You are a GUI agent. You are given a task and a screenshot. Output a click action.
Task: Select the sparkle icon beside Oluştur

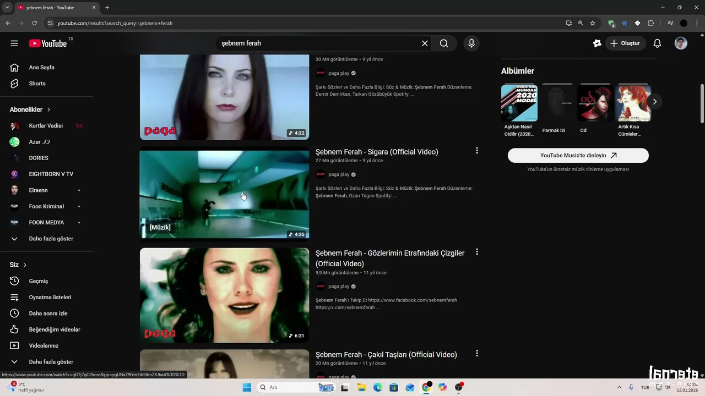tap(597, 43)
